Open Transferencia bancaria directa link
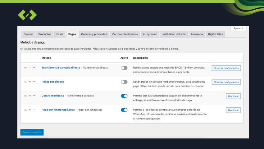Screen dimensions: 264x149 pyautogui.click(x=61, y=67)
